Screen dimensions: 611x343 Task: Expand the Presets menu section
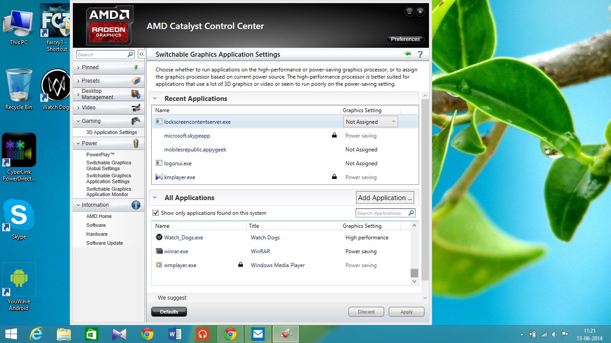pos(78,81)
